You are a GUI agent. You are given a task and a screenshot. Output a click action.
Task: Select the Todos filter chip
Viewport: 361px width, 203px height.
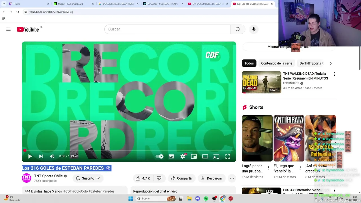pyautogui.click(x=249, y=63)
